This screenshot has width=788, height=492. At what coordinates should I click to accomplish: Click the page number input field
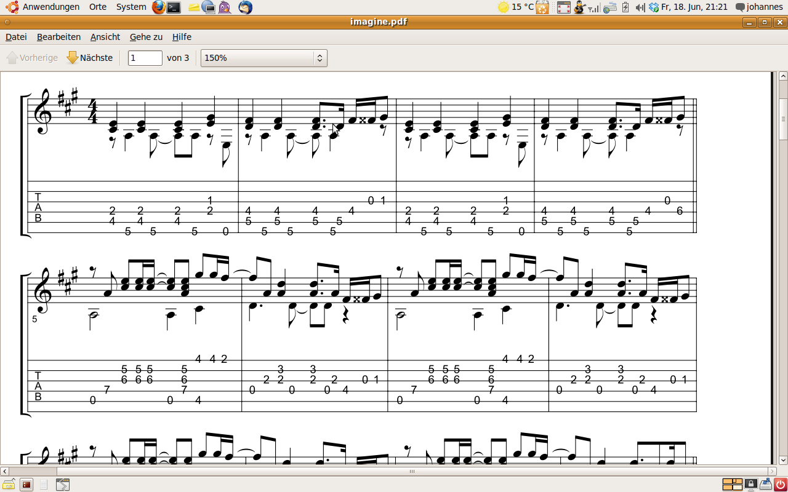[x=145, y=58]
